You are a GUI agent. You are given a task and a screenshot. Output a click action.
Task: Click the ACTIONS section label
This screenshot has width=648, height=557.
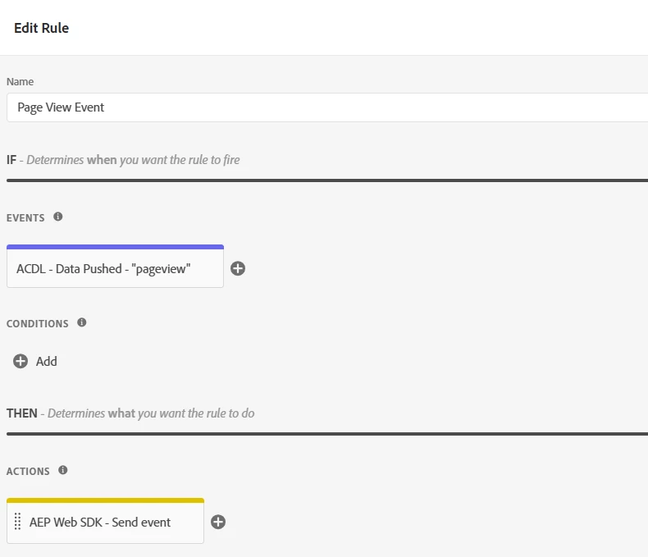(28, 471)
